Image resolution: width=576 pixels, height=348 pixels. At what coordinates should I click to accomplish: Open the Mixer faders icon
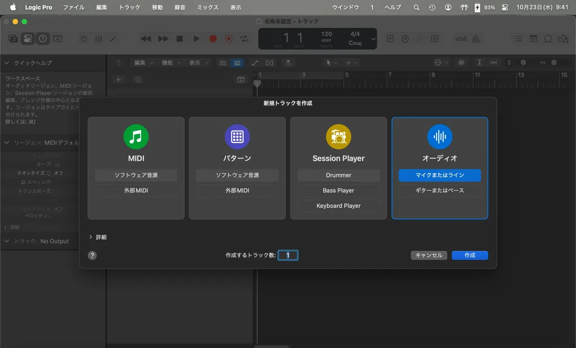tap(98, 39)
